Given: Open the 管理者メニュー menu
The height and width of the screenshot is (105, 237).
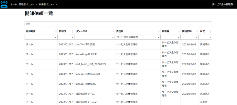Looking at the screenshot, I should (28, 4).
